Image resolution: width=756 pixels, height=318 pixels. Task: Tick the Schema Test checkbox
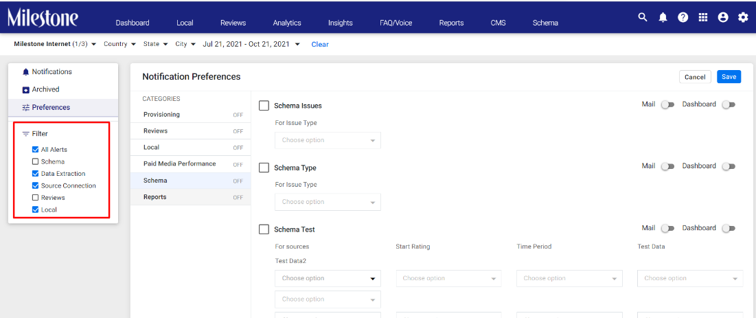click(x=264, y=229)
